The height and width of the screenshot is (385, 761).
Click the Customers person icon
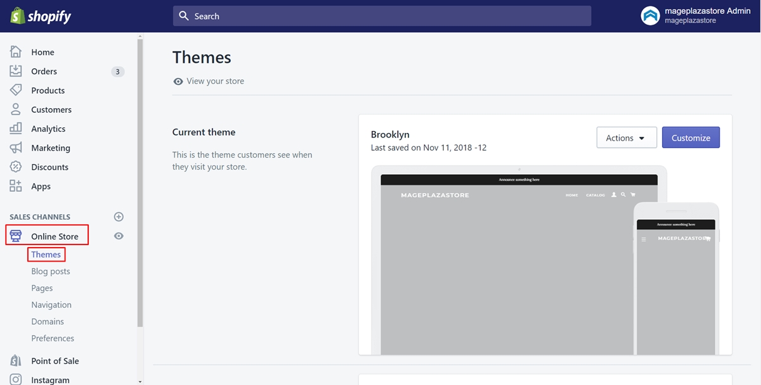point(16,109)
